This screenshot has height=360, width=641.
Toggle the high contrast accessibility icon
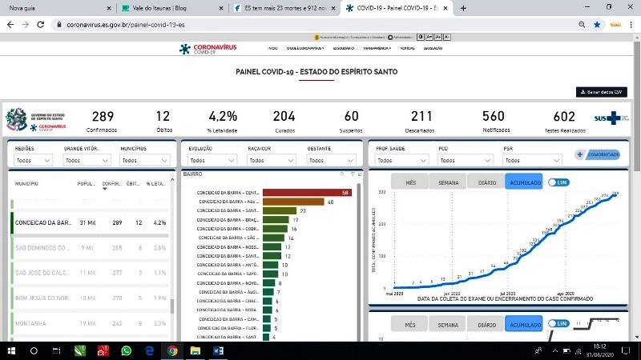coord(420,37)
